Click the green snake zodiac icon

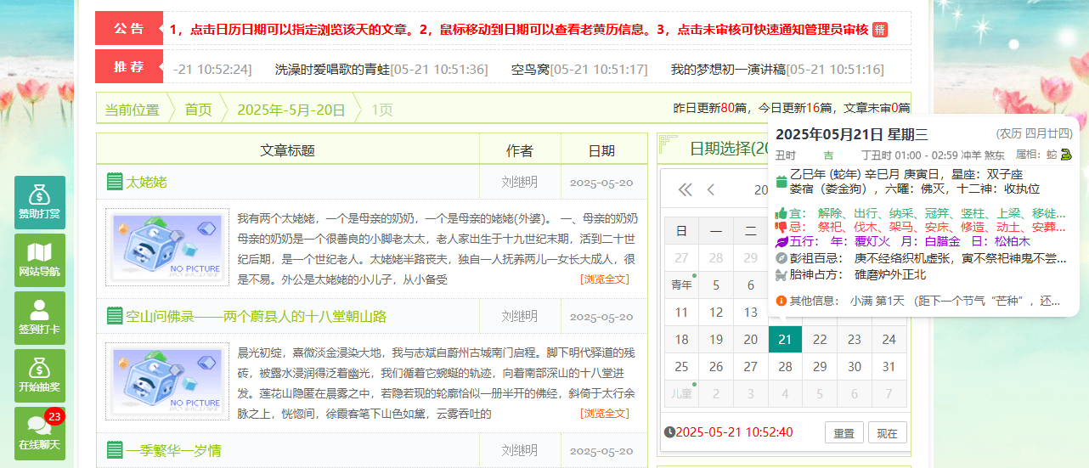tap(1066, 155)
